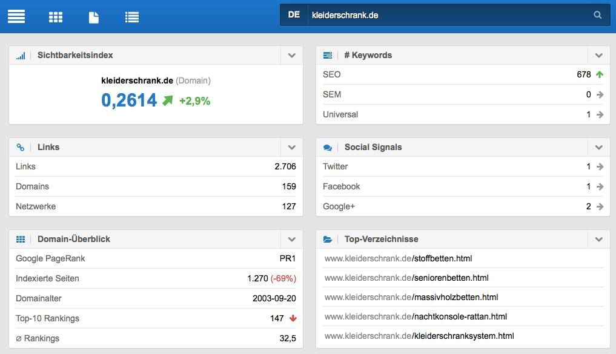
Task: Click the search magnifier icon
Action: [x=597, y=15]
